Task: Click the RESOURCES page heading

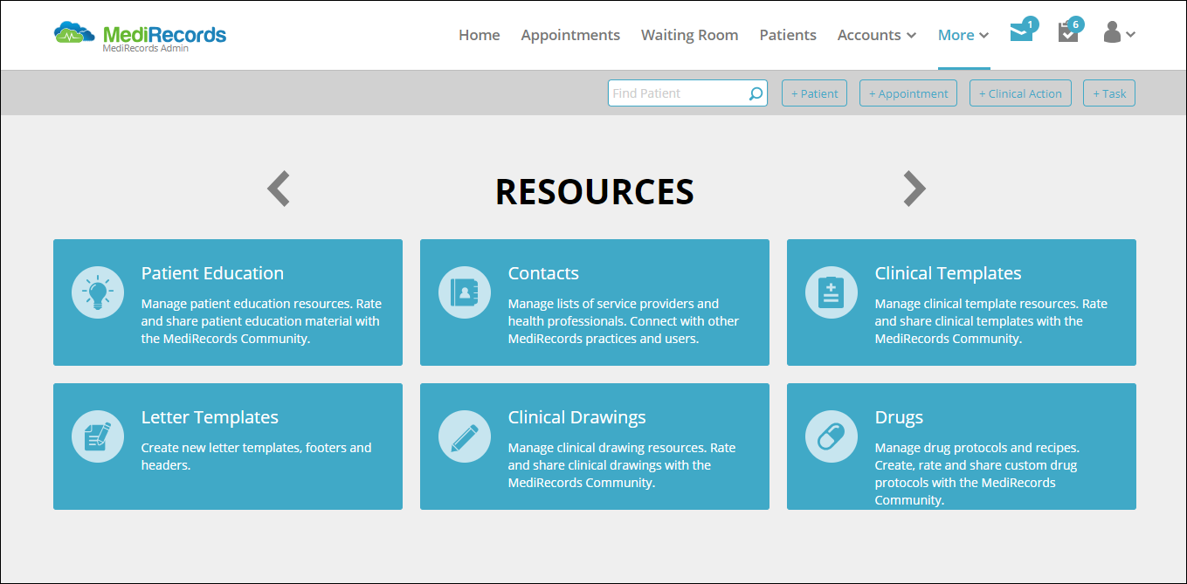Action: point(595,191)
